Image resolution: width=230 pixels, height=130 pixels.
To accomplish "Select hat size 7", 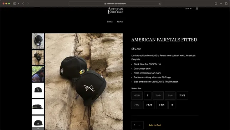I will point(148,96).
